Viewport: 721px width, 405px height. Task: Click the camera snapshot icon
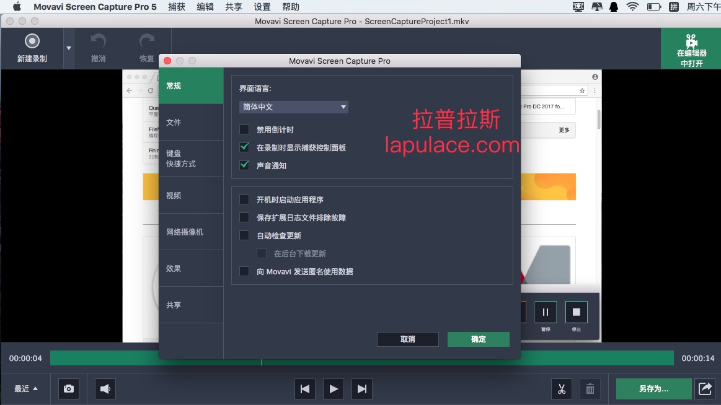click(x=69, y=389)
